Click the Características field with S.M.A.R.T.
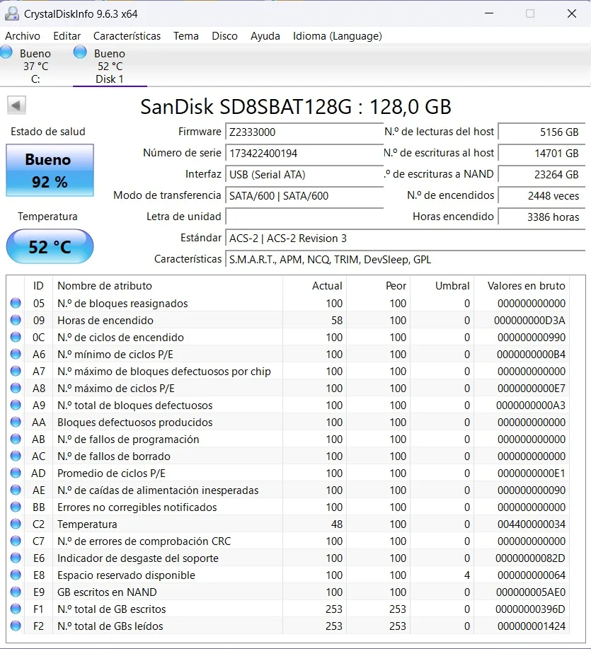The width and height of the screenshot is (591, 649). tap(405, 259)
